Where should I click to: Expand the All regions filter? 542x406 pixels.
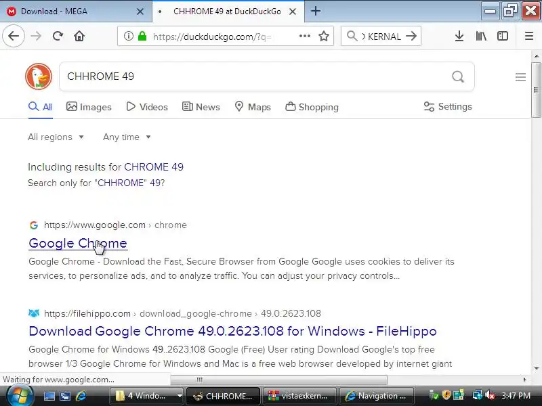click(56, 137)
